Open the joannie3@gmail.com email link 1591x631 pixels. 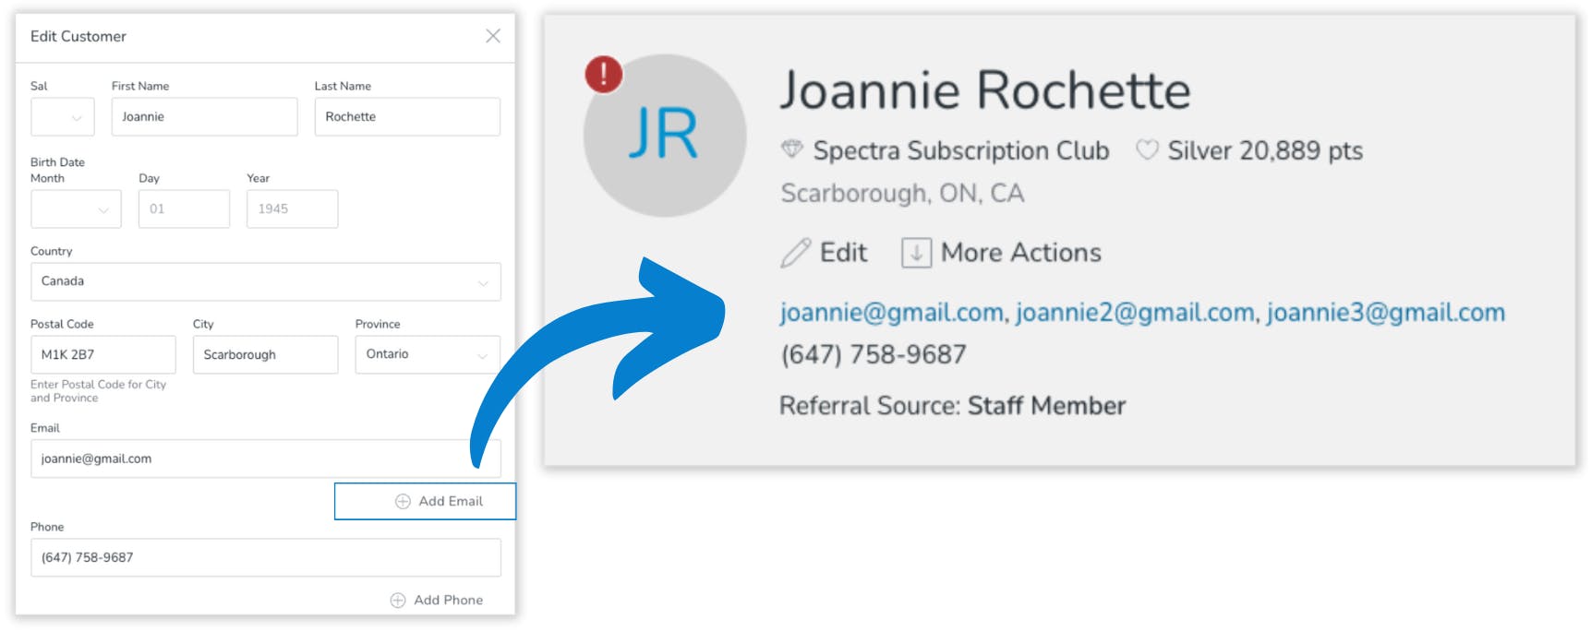1386,313
